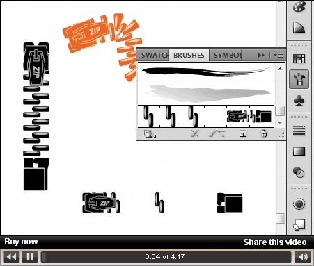314x266 pixels.
Task: Open the Symbols club panel icon
Action: pyautogui.click(x=299, y=101)
